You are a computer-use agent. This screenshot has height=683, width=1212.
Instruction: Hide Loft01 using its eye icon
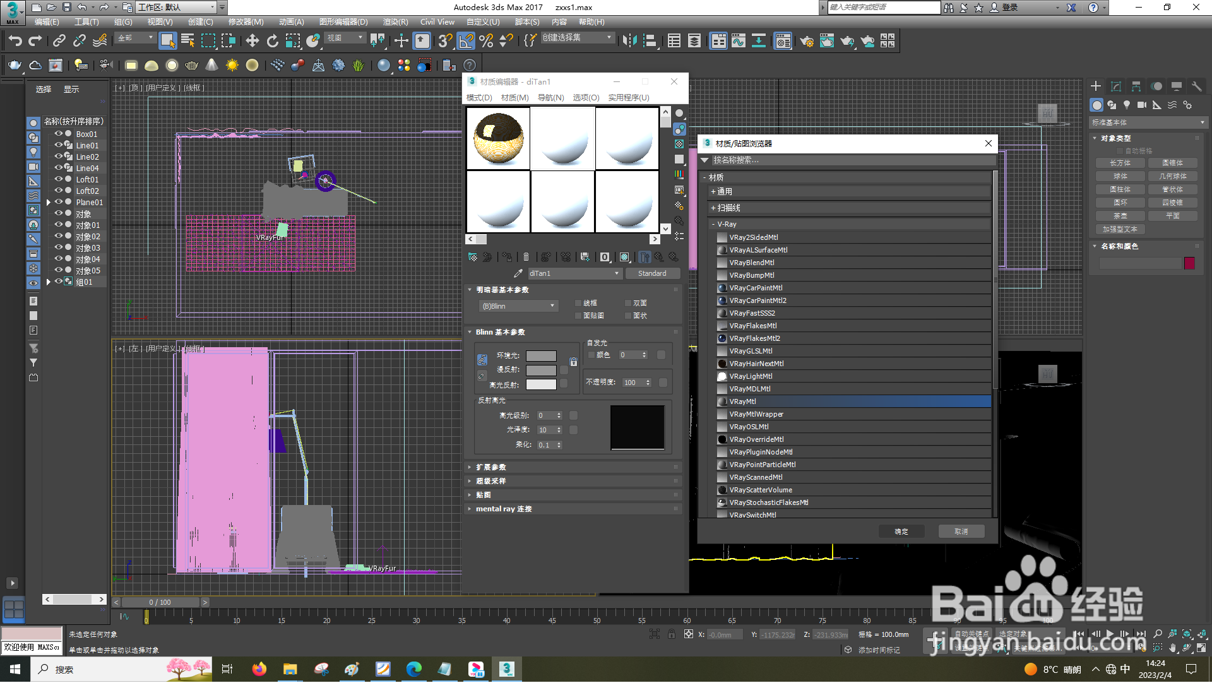pyautogui.click(x=58, y=179)
